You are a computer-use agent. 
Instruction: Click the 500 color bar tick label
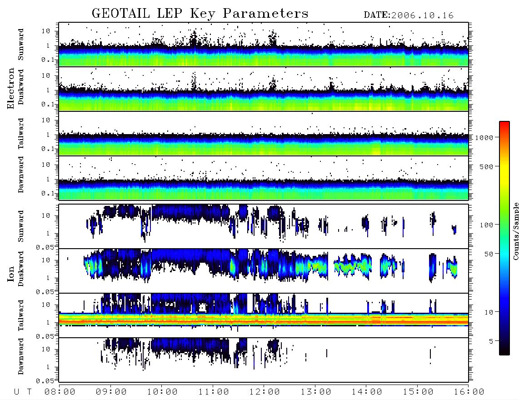[x=486, y=167]
